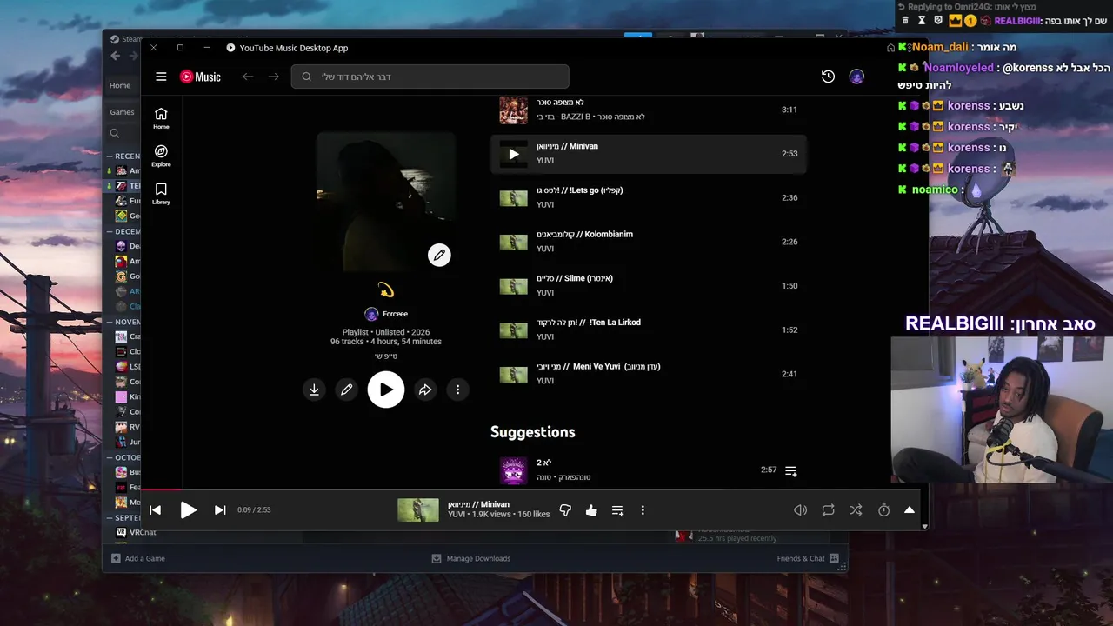Open Manage Downloads in Steam window
1113x626 pixels.
(471, 558)
